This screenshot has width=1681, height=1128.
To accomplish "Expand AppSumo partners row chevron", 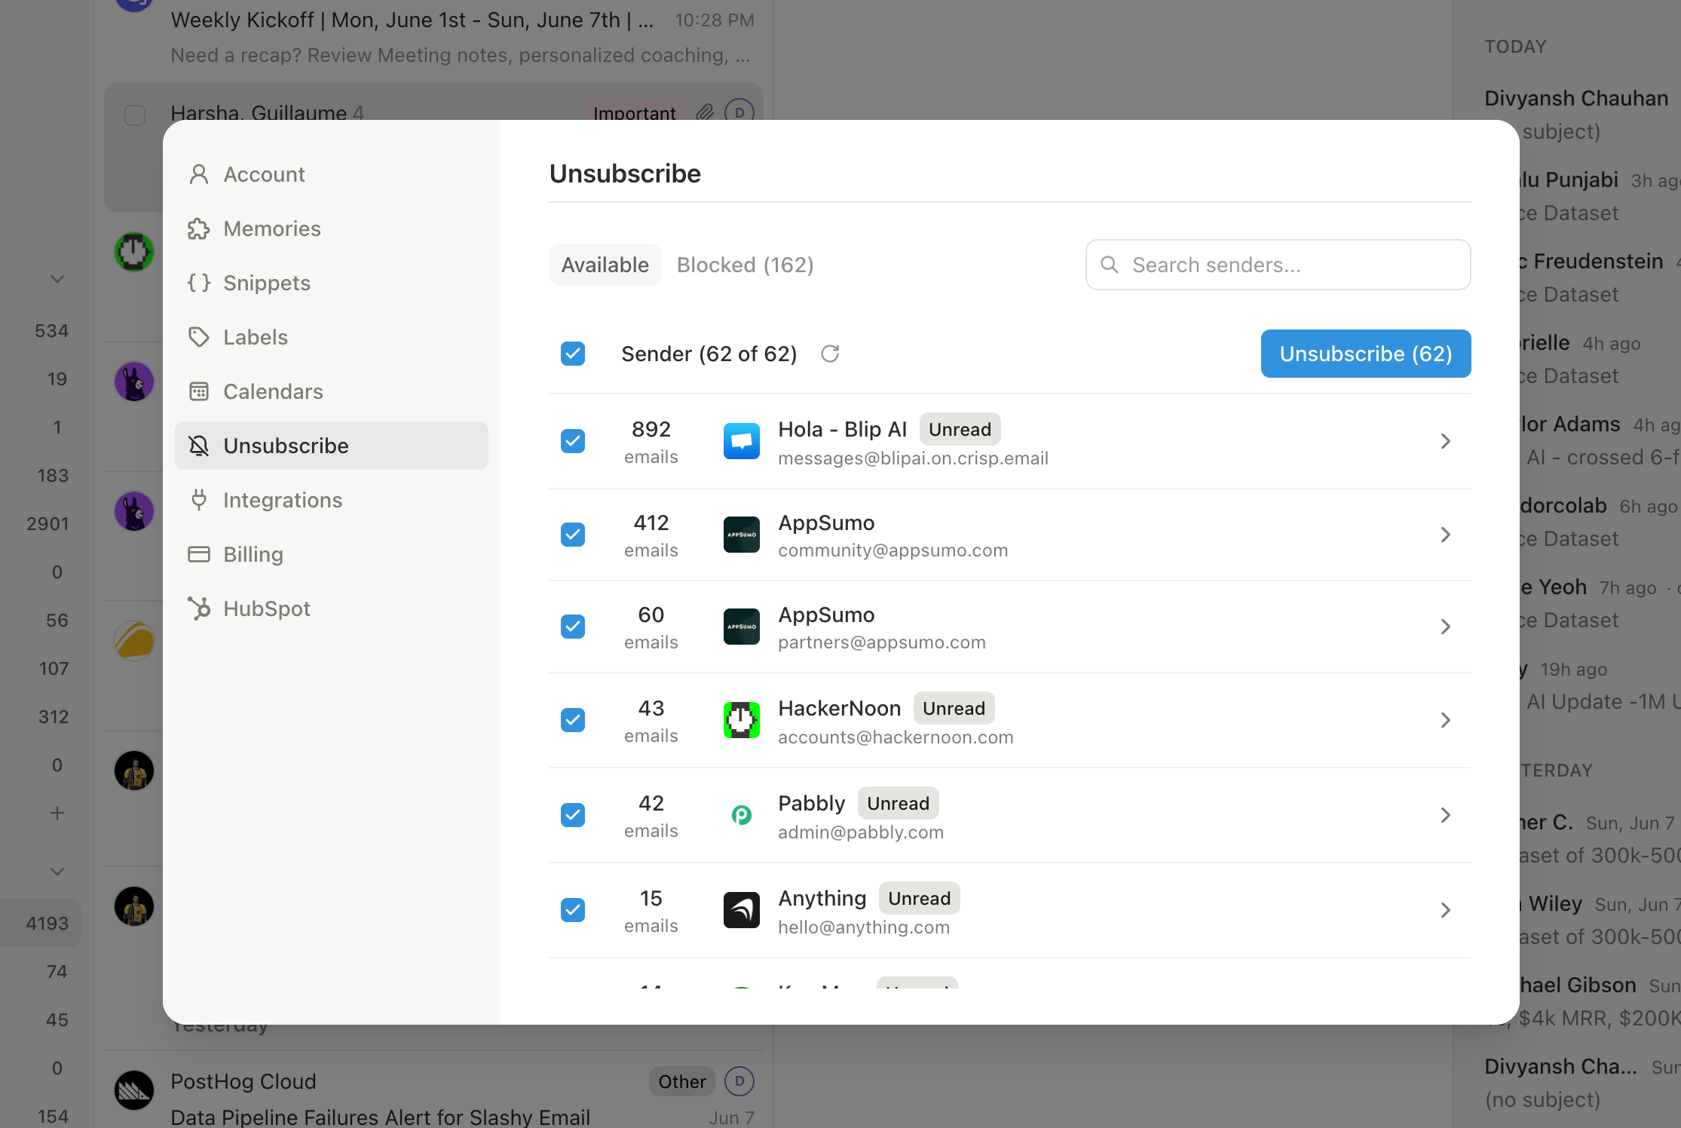I will pos(1445,627).
